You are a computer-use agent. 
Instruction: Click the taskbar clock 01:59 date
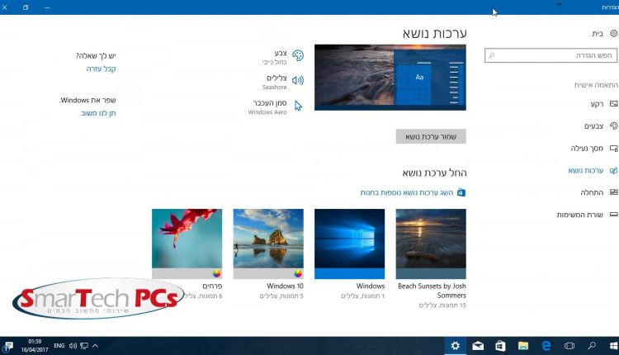[35, 346]
